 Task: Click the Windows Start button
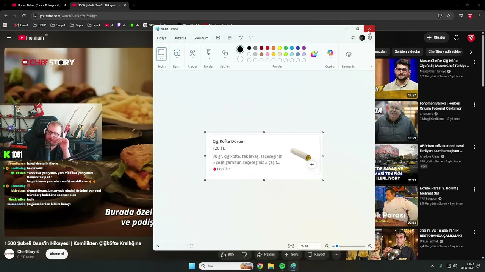pyautogui.click(x=192, y=266)
